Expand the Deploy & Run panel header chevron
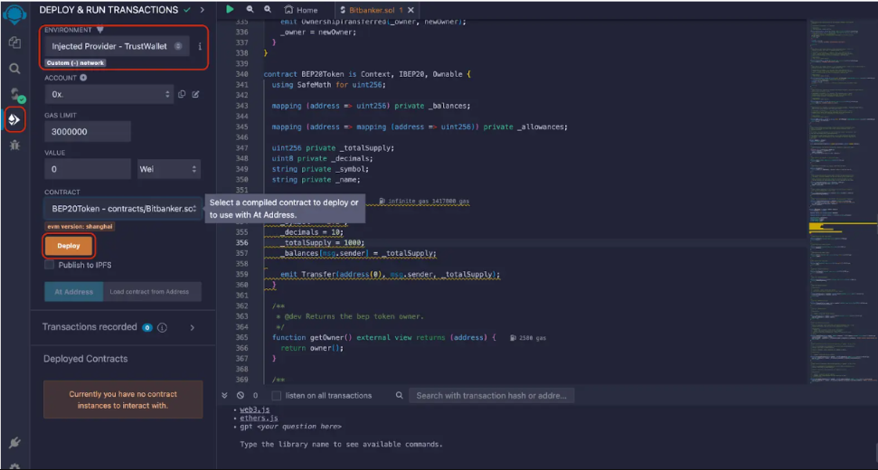 click(203, 10)
